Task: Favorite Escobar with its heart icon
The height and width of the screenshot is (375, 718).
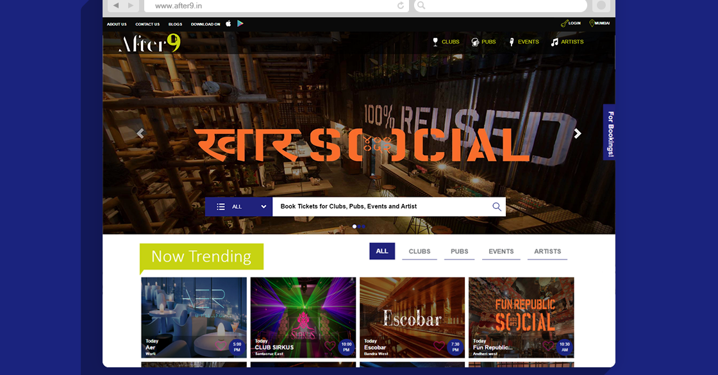Action: tap(438, 346)
